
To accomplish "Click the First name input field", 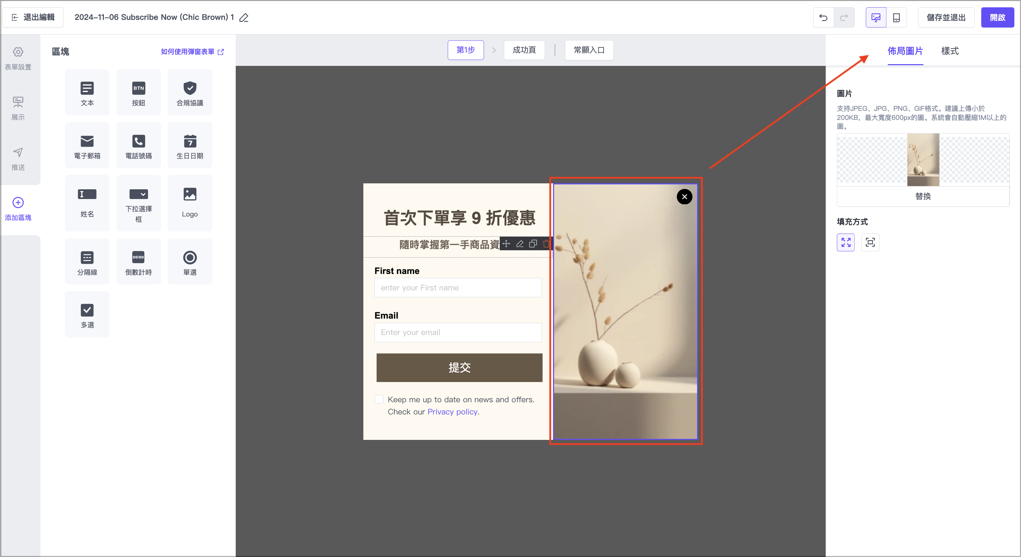I will (458, 288).
